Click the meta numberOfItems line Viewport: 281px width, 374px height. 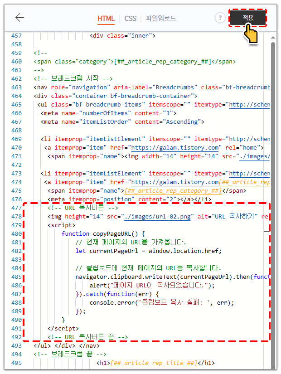tap(108, 113)
